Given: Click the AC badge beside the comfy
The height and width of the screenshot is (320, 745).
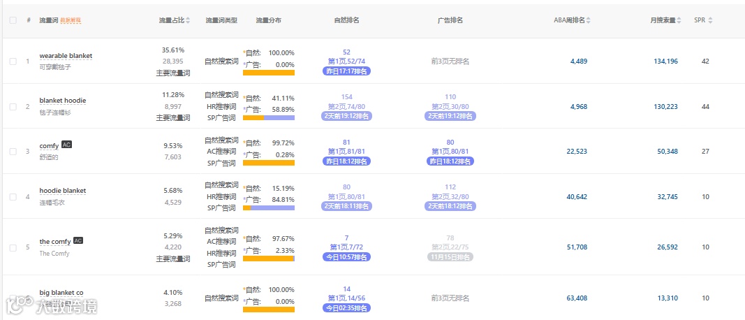Looking at the screenshot, I should tap(78, 240).
